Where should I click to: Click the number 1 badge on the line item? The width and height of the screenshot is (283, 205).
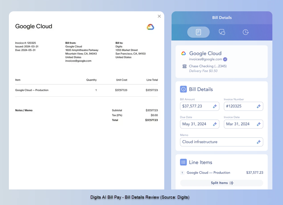click(x=182, y=173)
